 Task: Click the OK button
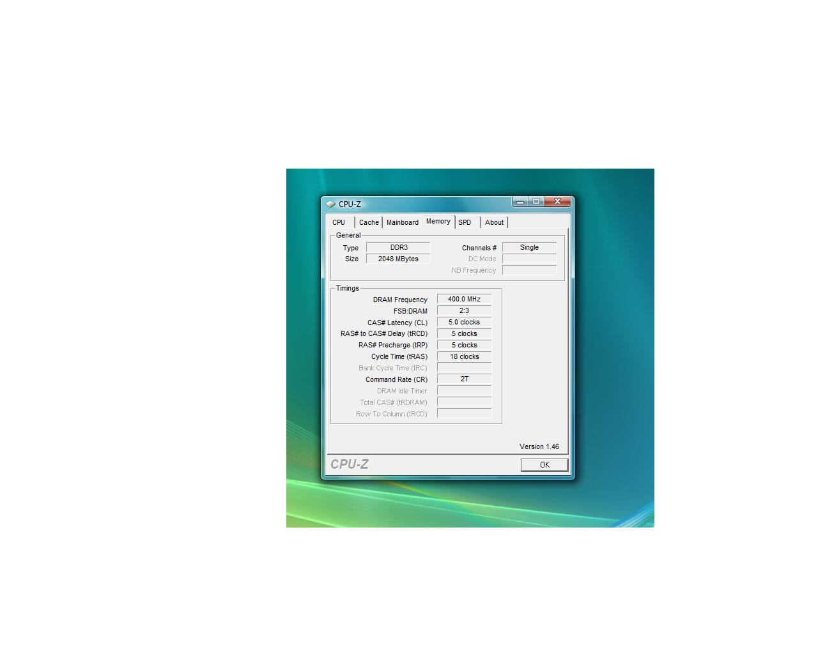544,465
